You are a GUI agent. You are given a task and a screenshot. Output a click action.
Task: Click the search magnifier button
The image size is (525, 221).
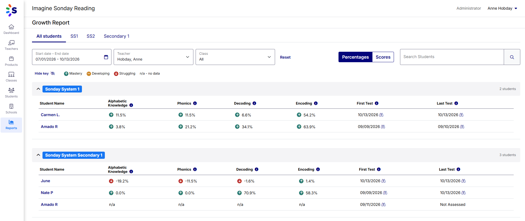click(512, 57)
